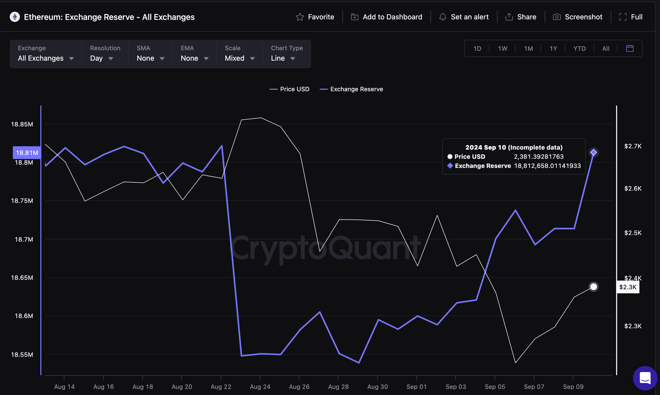Click the calendar date picker icon
This screenshot has height=395, width=660.
pyautogui.click(x=630, y=48)
